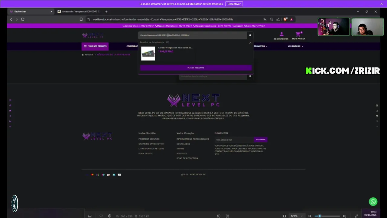Screen dimensions: 387x218
Task: Close the Rechercher tab
Action: [51, 12]
